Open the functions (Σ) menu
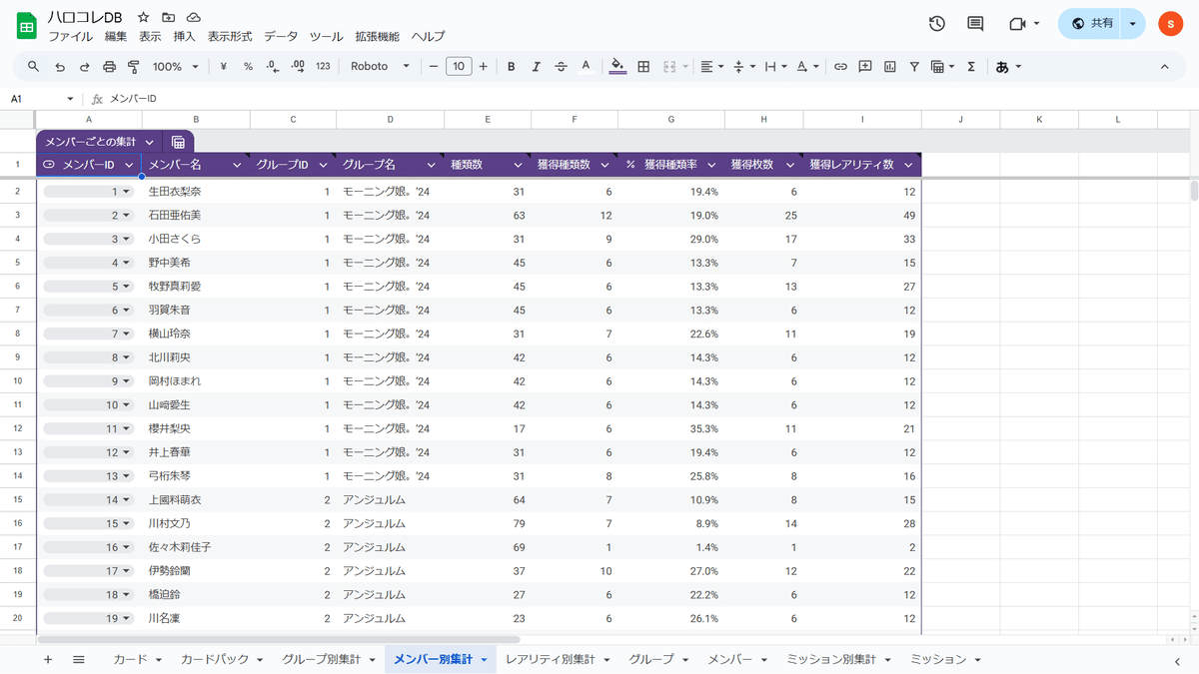1199x674 pixels. pos(970,67)
